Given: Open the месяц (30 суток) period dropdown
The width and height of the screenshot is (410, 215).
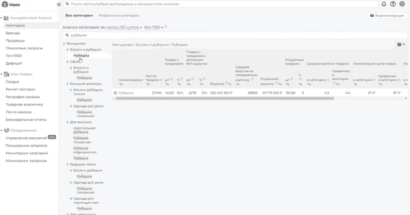Looking at the screenshot, I should click(124, 27).
